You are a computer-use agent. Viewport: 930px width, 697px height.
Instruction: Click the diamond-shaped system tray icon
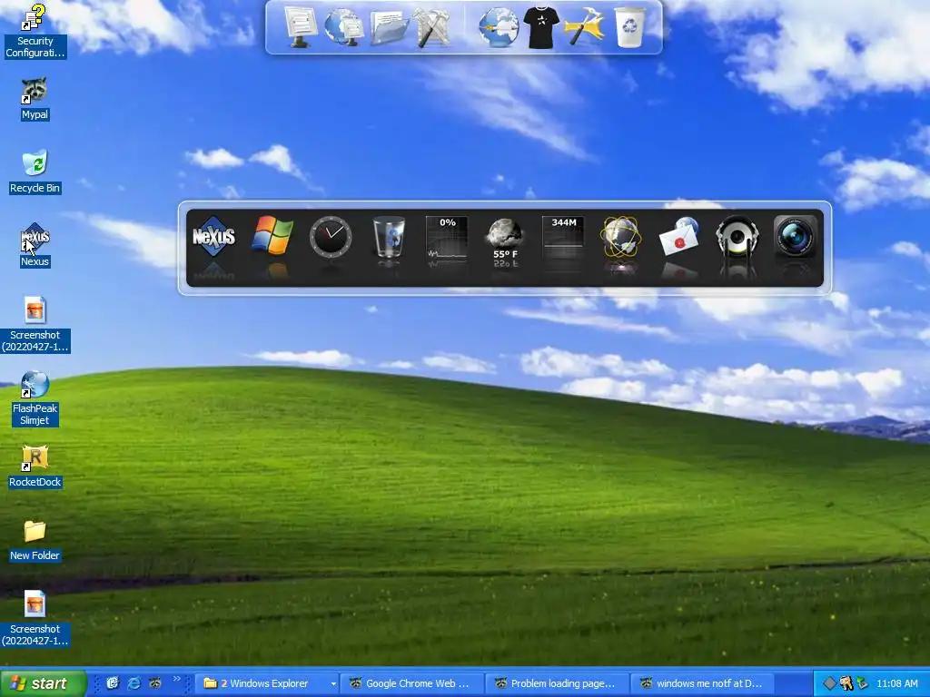830,683
